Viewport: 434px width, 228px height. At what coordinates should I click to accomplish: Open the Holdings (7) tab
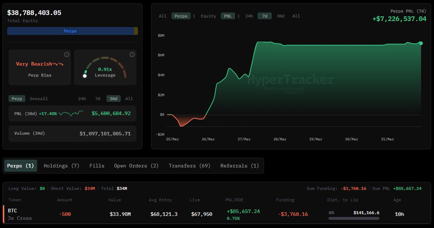61,166
